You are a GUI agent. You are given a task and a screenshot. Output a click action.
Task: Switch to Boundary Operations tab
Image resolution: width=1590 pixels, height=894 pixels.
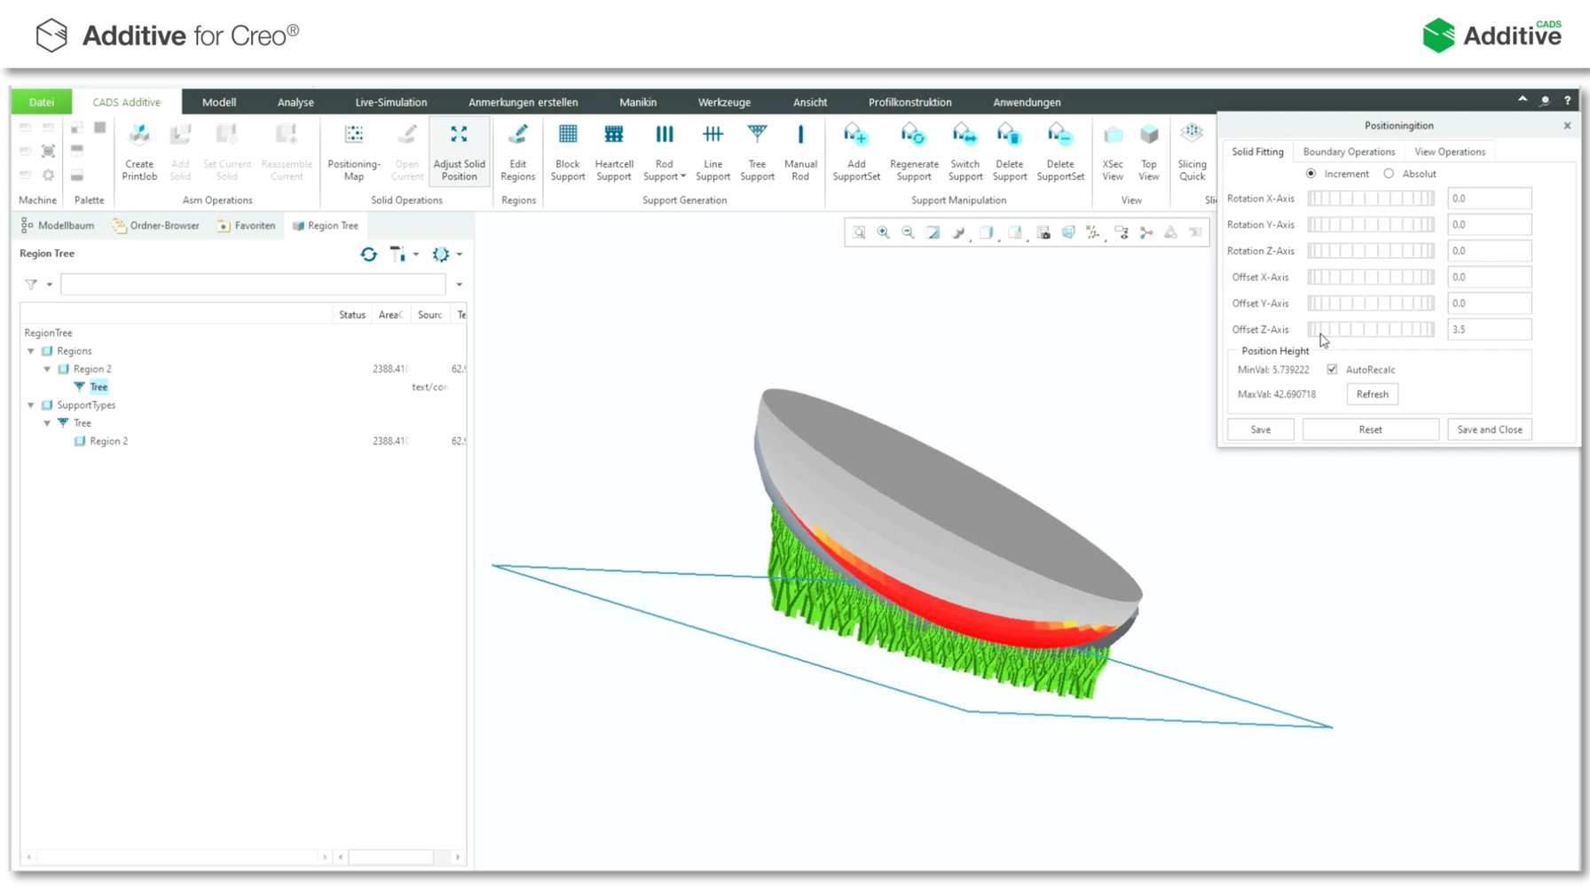(x=1349, y=152)
